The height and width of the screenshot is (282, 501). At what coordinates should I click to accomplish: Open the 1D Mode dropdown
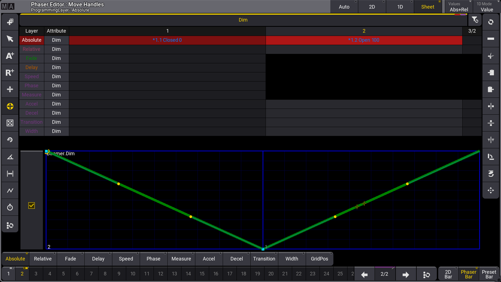[487, 7]
